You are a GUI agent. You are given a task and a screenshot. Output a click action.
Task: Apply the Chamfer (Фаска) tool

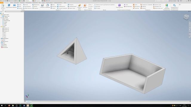coord(53,5)
